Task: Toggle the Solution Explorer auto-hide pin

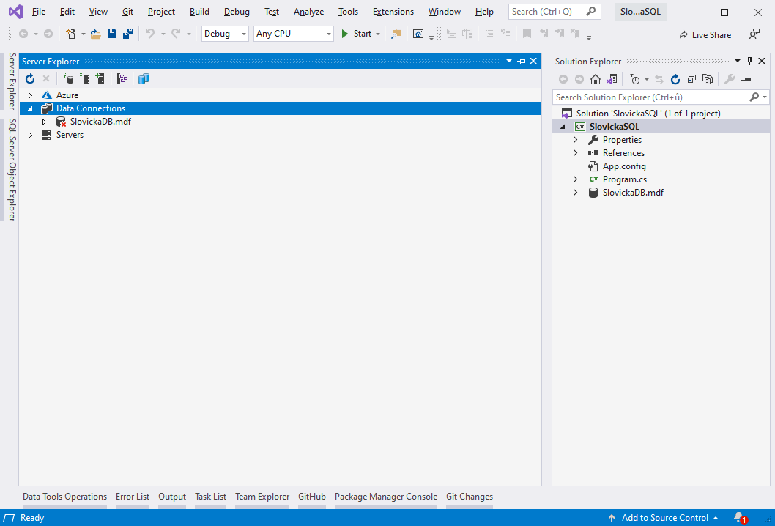Action: click(x=749, y=61)
